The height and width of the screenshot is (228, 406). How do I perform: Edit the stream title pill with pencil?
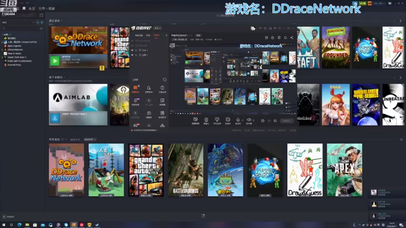180,40
